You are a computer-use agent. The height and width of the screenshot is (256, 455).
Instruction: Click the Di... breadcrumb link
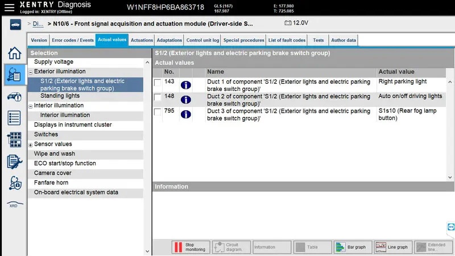(38, 24)
